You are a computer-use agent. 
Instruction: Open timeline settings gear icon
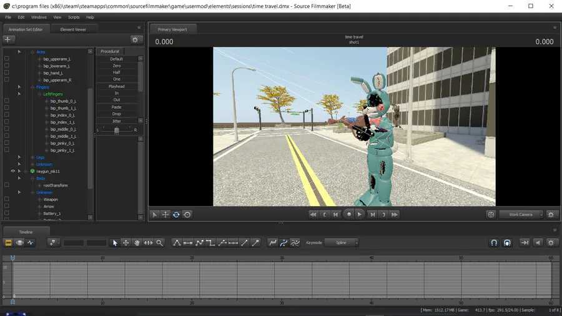click(x=551, y=243)
